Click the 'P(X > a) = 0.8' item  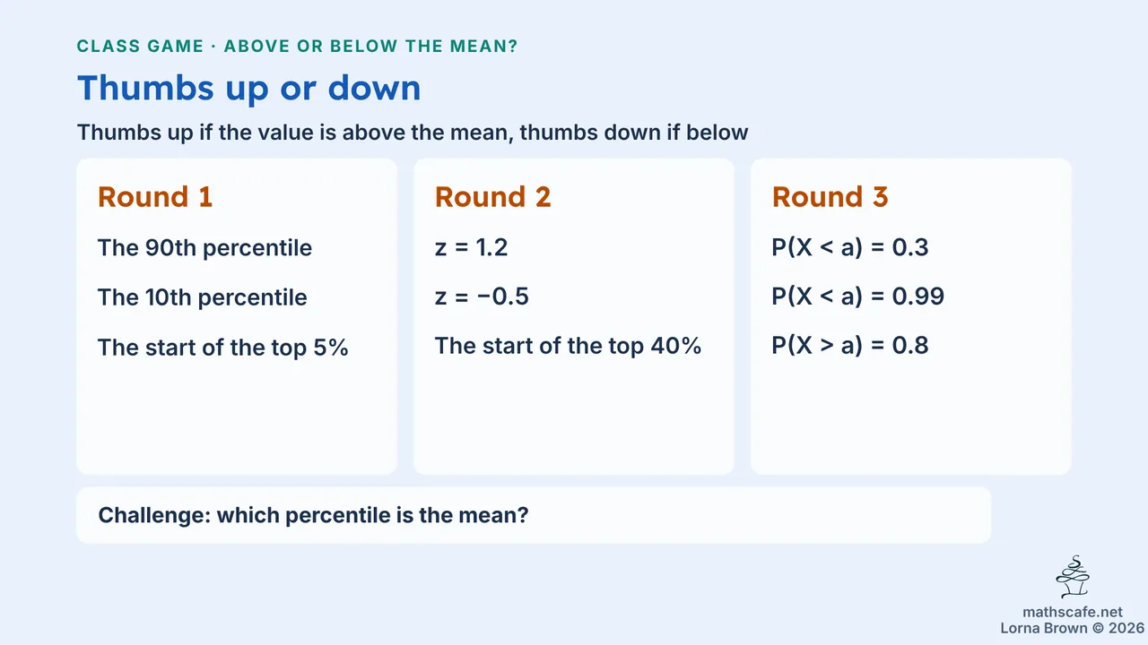(x=850, y=346)
